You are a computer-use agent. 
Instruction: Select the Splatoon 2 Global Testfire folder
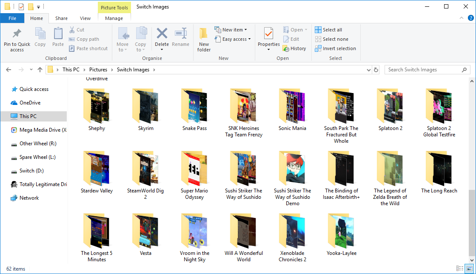439,113
